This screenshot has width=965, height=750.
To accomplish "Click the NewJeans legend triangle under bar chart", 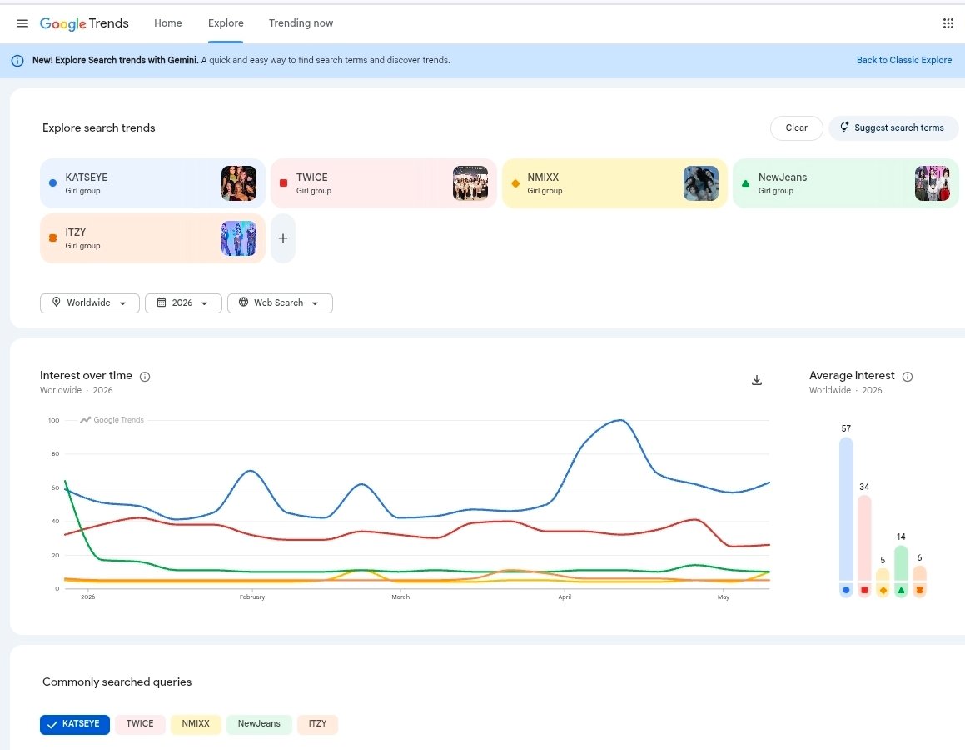I will (x=901, y=590).
